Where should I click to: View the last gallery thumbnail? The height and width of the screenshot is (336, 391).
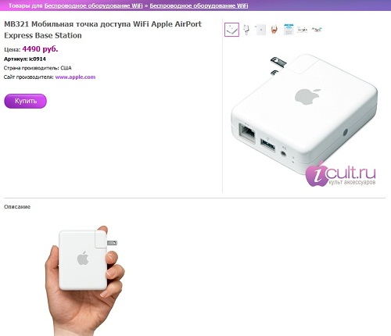[x=317, y=30]
